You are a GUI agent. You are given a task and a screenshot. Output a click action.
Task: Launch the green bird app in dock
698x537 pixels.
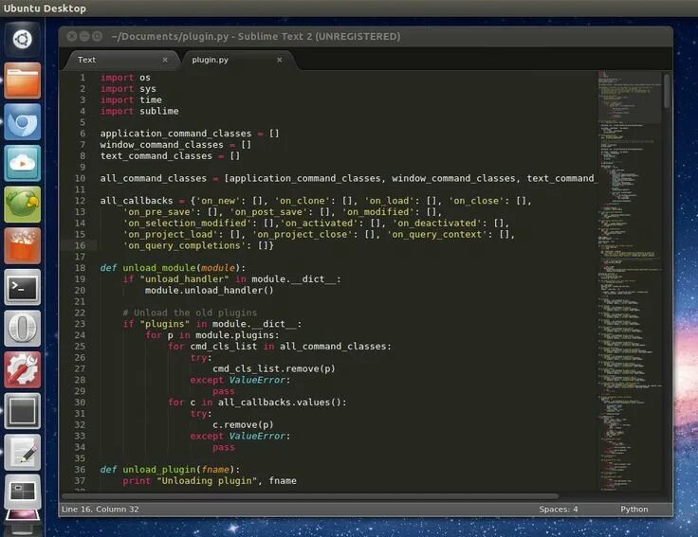click(x=22, y=205)
